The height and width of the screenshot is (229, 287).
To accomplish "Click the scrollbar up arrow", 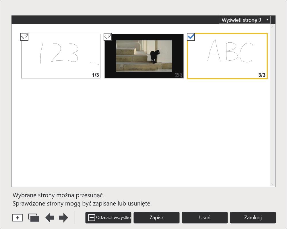I will (272, 27).
